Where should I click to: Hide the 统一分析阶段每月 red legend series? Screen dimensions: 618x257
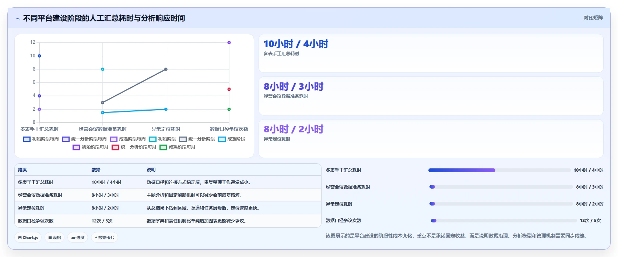click(134, 147)
